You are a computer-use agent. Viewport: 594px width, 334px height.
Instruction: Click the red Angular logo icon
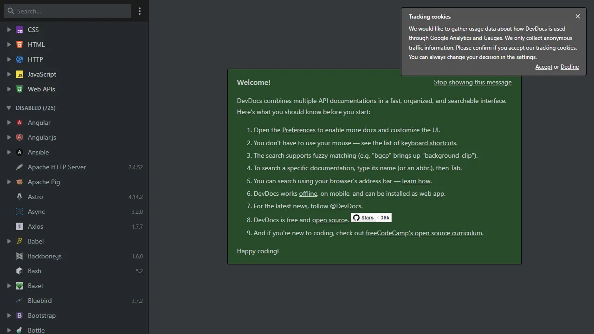coord(19,122)
